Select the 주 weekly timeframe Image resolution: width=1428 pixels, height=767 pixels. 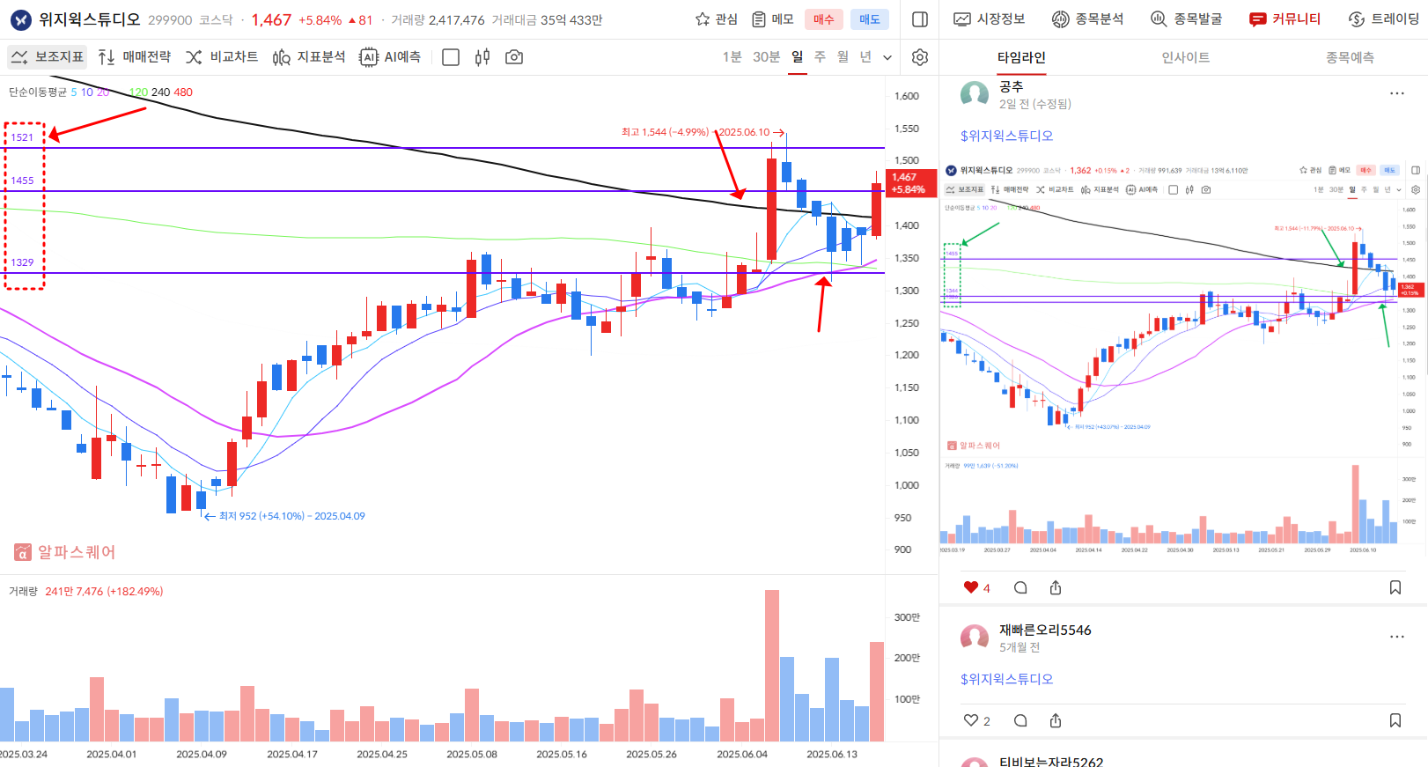pos(821,57)
